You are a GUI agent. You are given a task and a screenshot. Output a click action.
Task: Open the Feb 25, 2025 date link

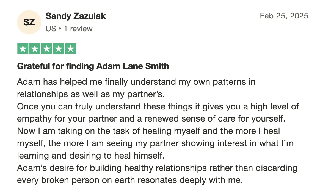coord(284,16)
